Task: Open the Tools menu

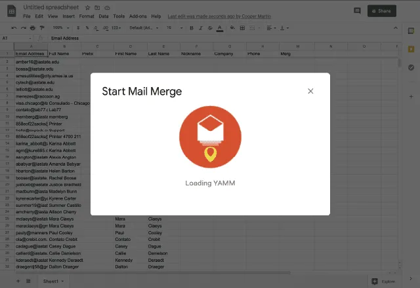Action: point(119,16)
